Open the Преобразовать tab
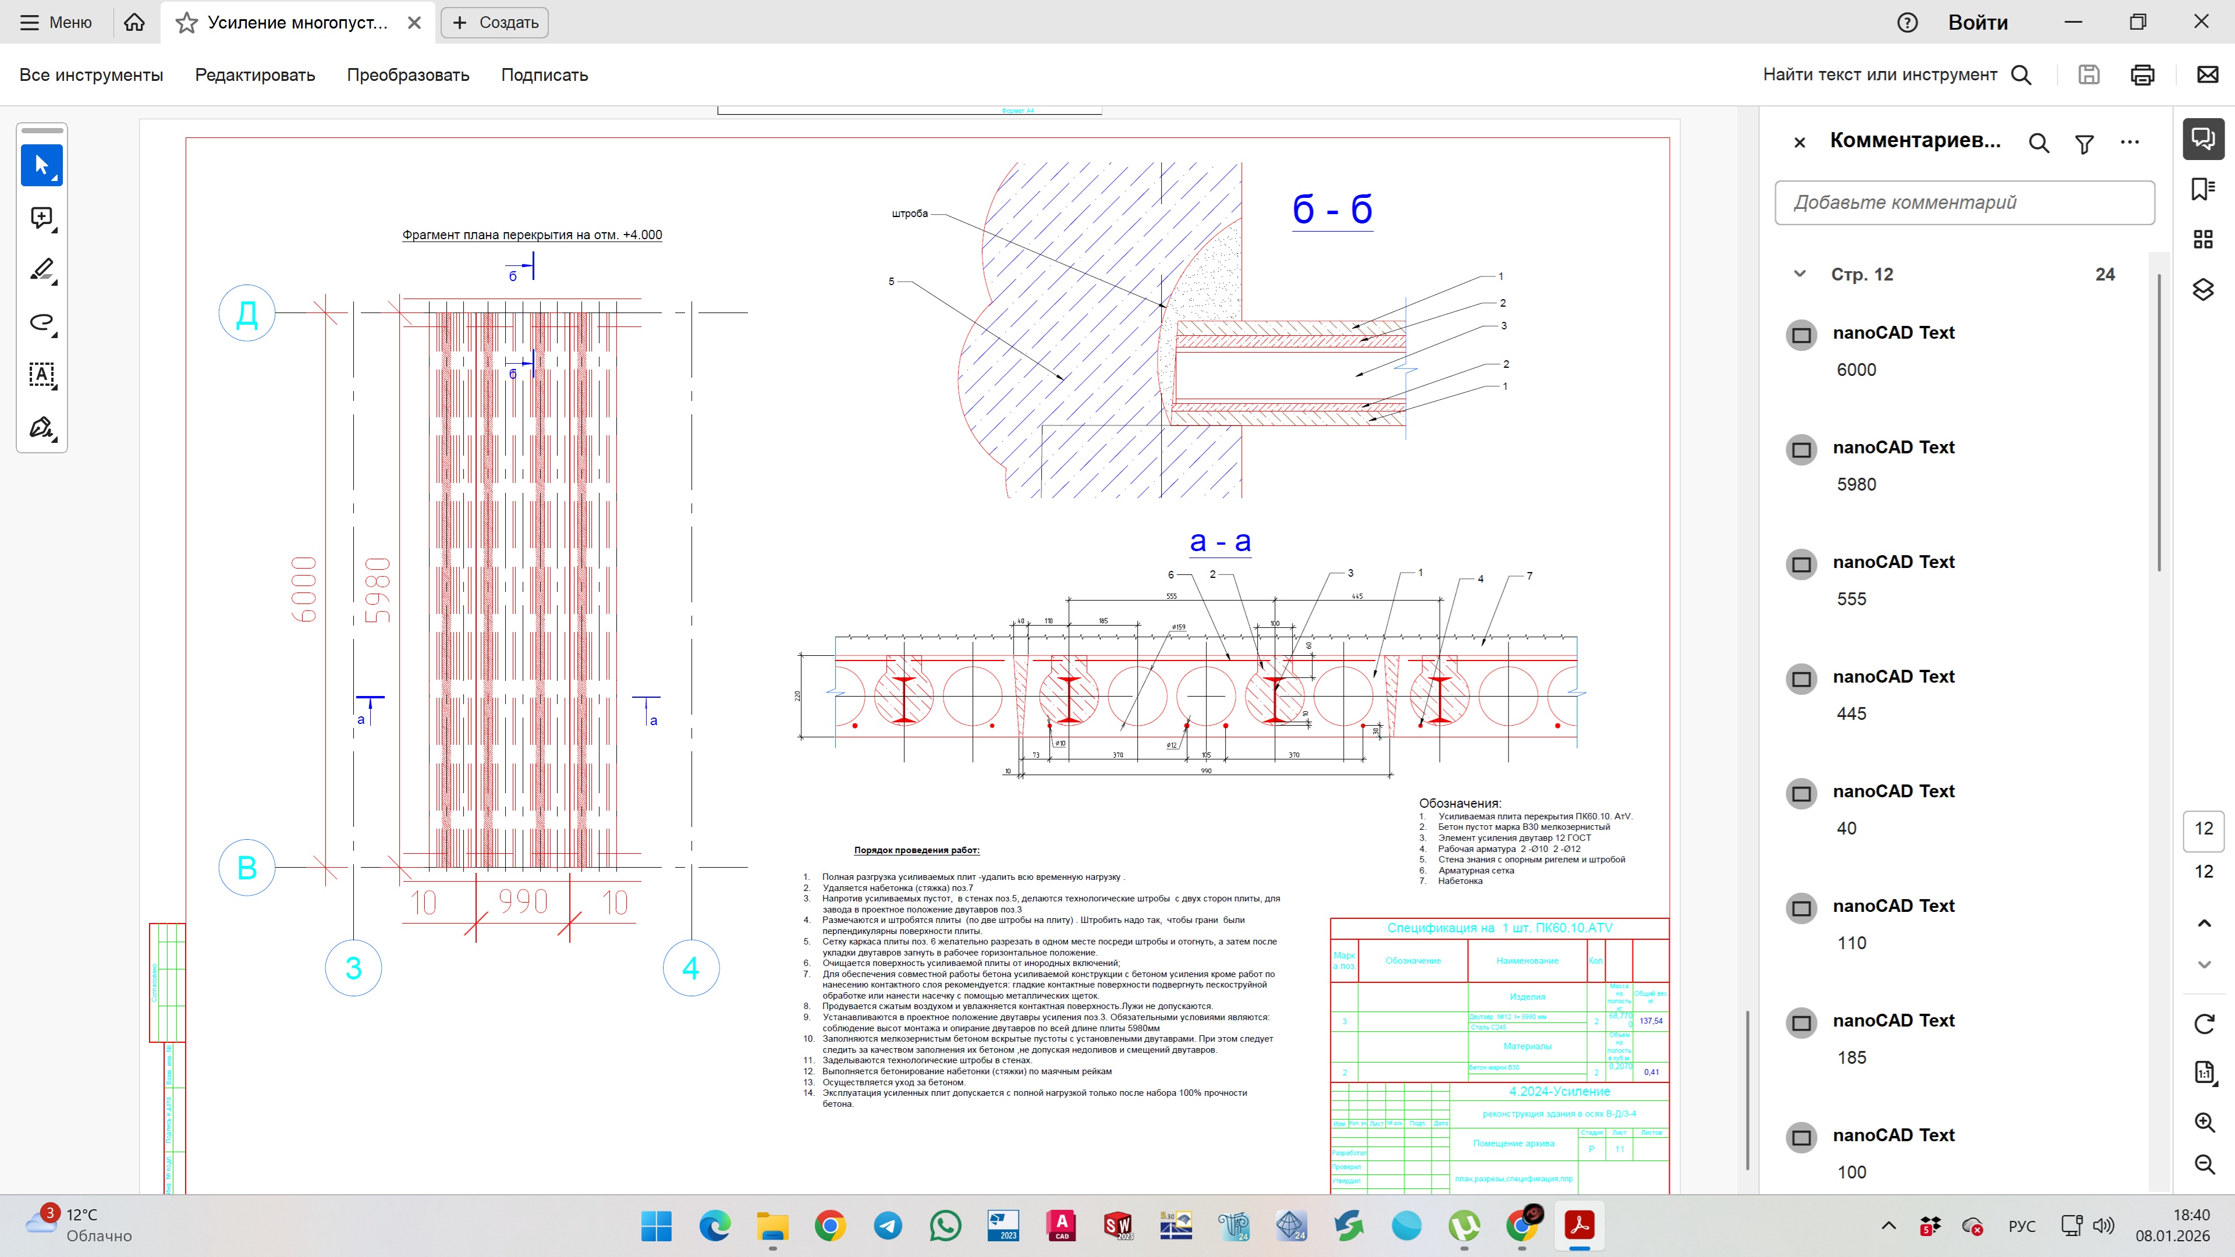The height and width of the screenshot is (1257, 2235). click(408, 74)
